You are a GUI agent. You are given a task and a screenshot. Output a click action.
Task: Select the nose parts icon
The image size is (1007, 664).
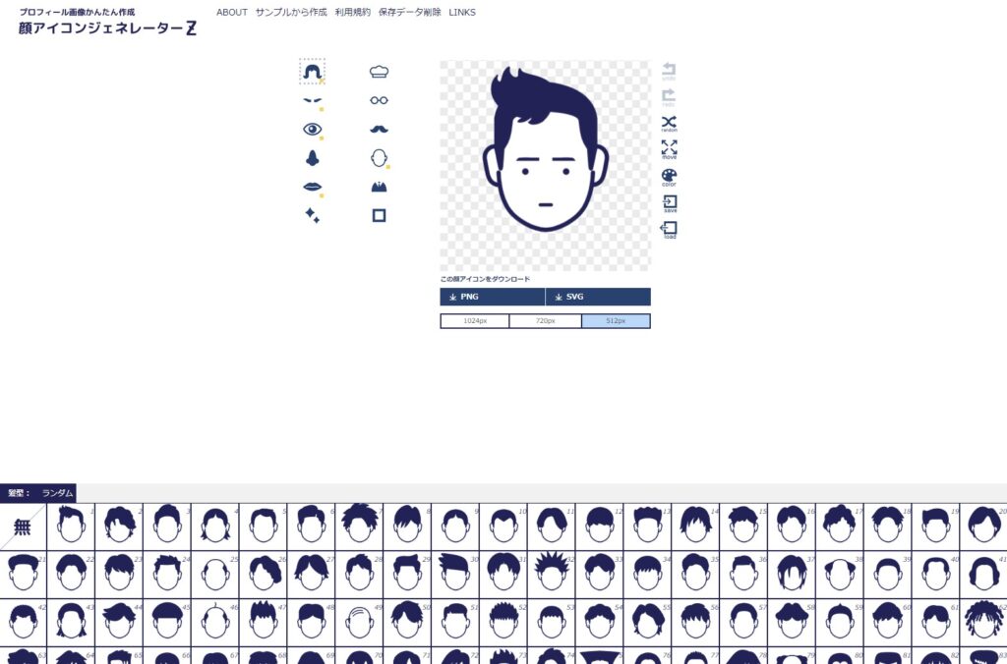point(313,157)
